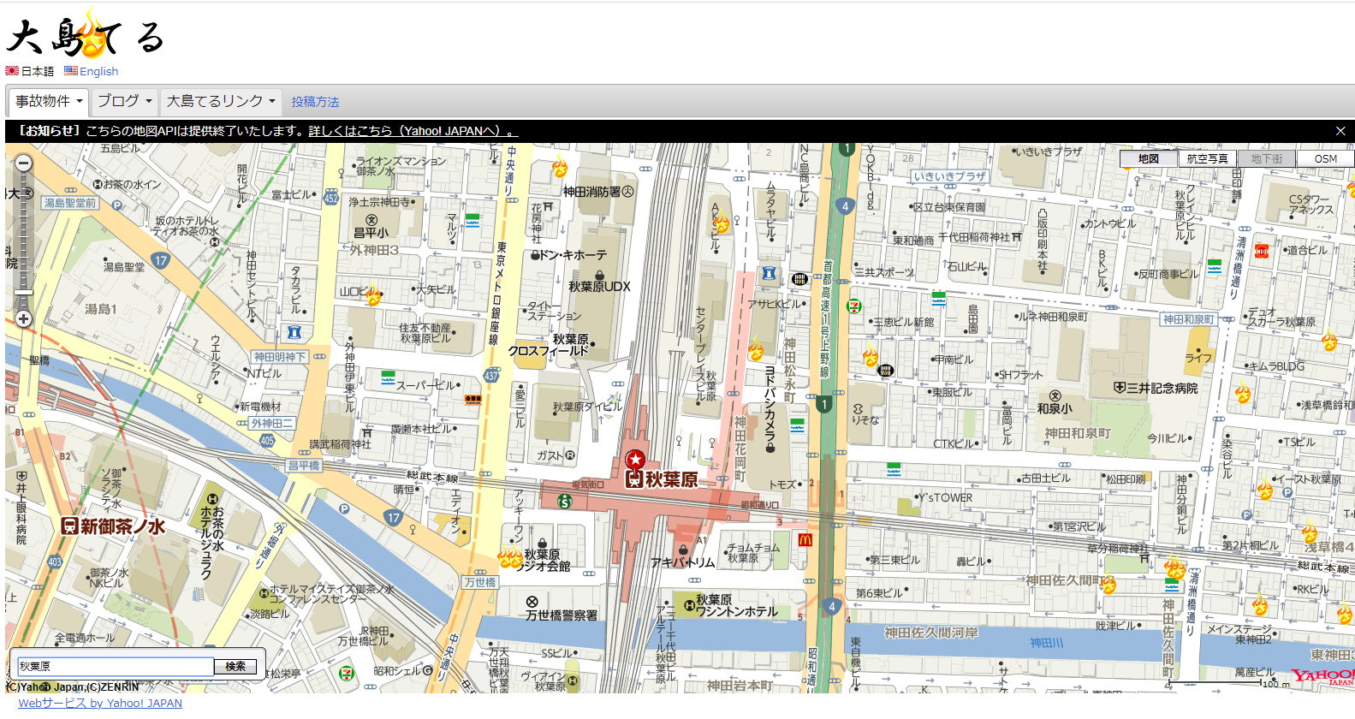1355x719 pixels.
Task: Open Webサービス by Yahoo! JAPAN link
Action: tap(100, 703)
